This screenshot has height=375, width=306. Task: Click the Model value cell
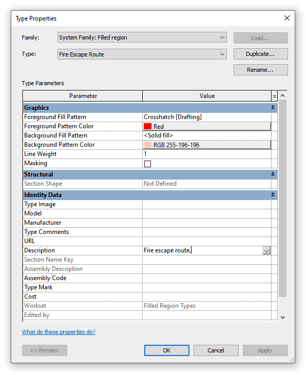pos(207,213)
